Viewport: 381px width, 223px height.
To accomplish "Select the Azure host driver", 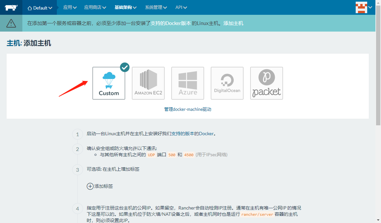I will tap(188, 83).
